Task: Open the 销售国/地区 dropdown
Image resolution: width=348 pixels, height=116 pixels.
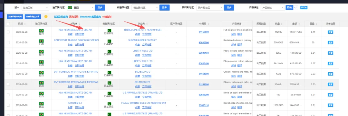Action: [145, 7]
